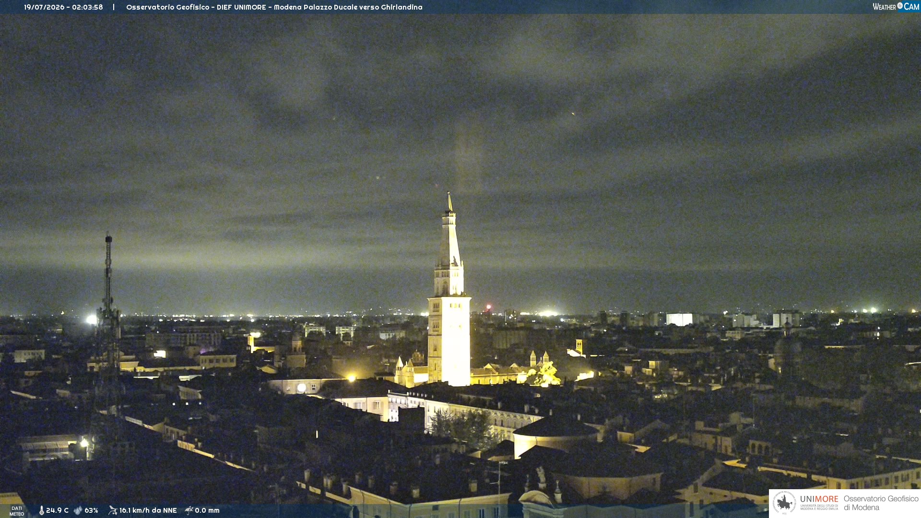Click the 19/07/2026 - 02:03:58 timestamp
Screen dimensions: 921x518
[63, 7]
